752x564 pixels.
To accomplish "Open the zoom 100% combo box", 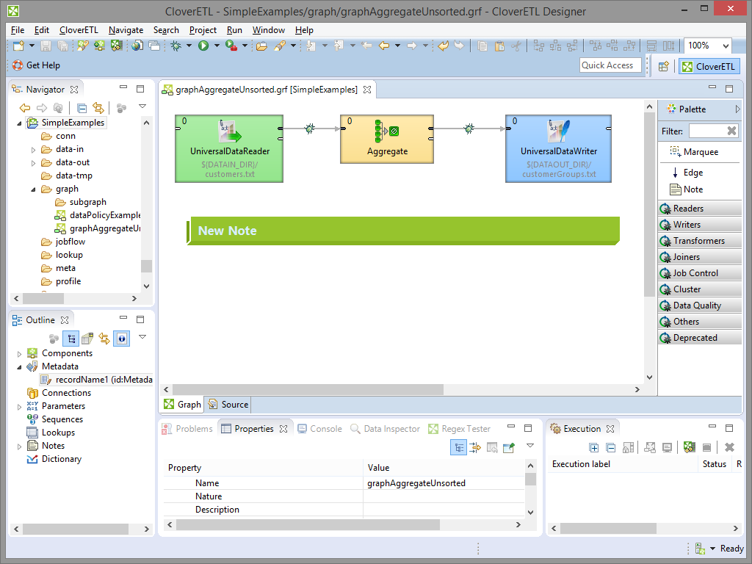I will tap(707, 46).
